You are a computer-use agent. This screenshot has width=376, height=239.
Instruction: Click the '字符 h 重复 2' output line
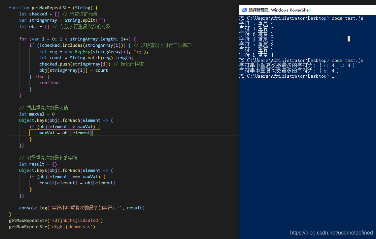coord(256,44)
